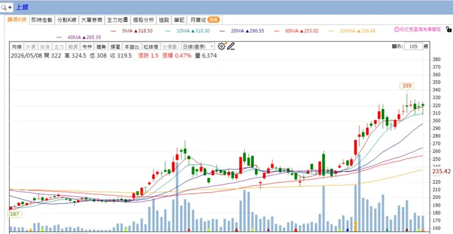Click the 100MA 236.49 legend entry
The height and width of the screenshot is (234, 453).
pyautogui.click(x=358, y=31)
